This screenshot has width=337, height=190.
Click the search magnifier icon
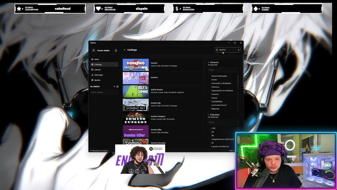click(217, 50)
